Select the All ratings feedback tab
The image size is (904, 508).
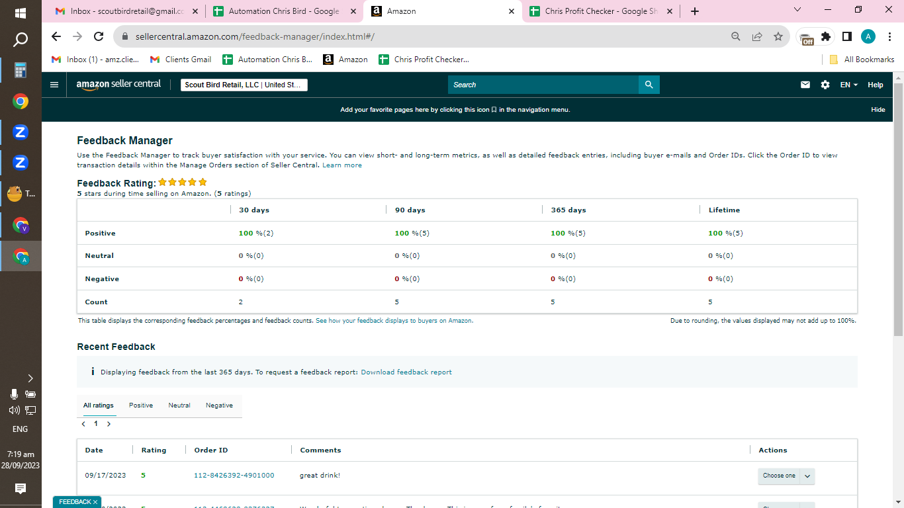click(x=99, y=405)
